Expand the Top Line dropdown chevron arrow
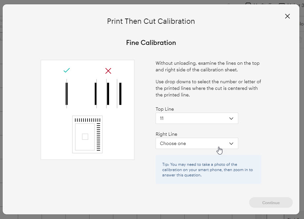The height and width of the screenshot is (219, 304). (x=231, y=118)
